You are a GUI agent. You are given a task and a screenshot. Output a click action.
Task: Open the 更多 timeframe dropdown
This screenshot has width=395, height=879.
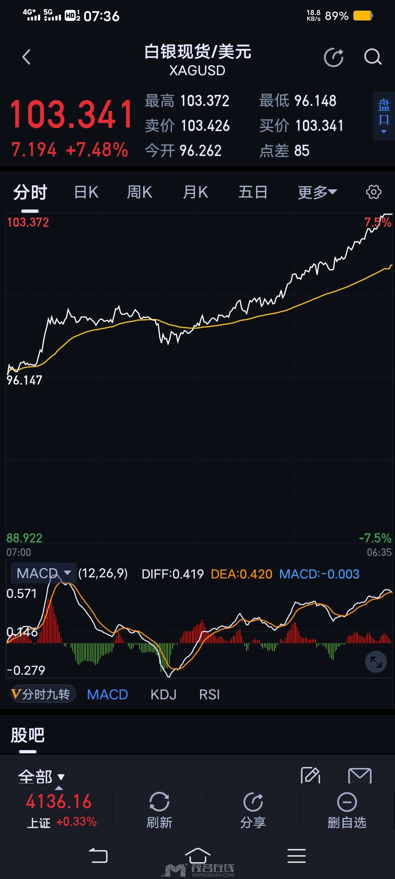pos(317,192)
